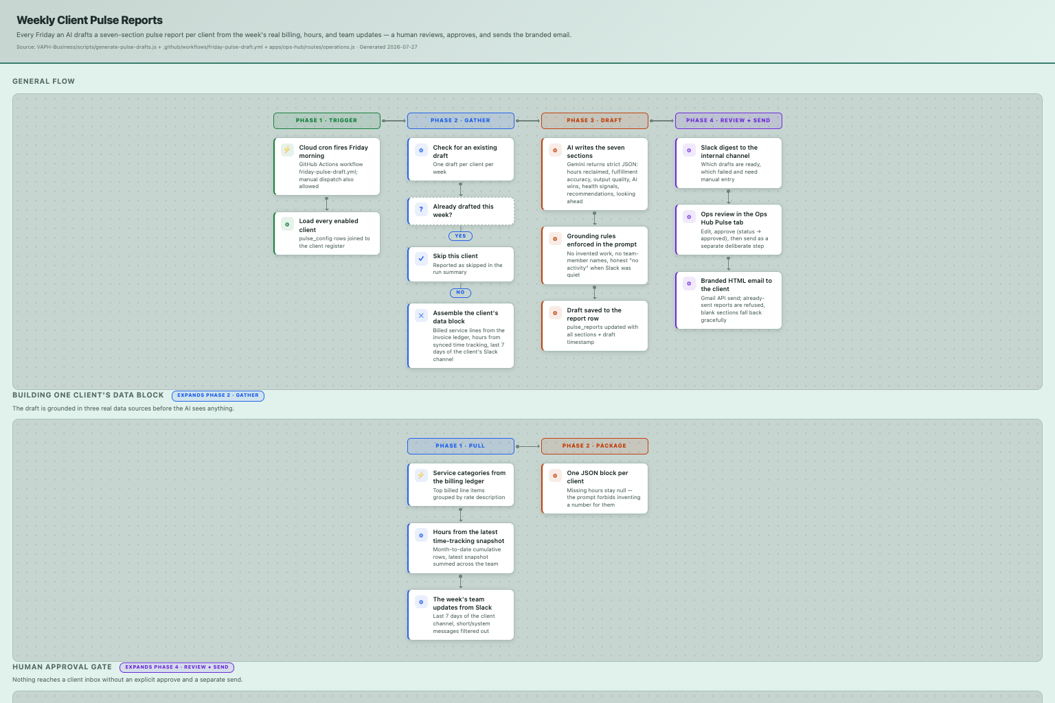
Task: Click the icon on Ops review in Ops Hub card
Action: (689, 216)
